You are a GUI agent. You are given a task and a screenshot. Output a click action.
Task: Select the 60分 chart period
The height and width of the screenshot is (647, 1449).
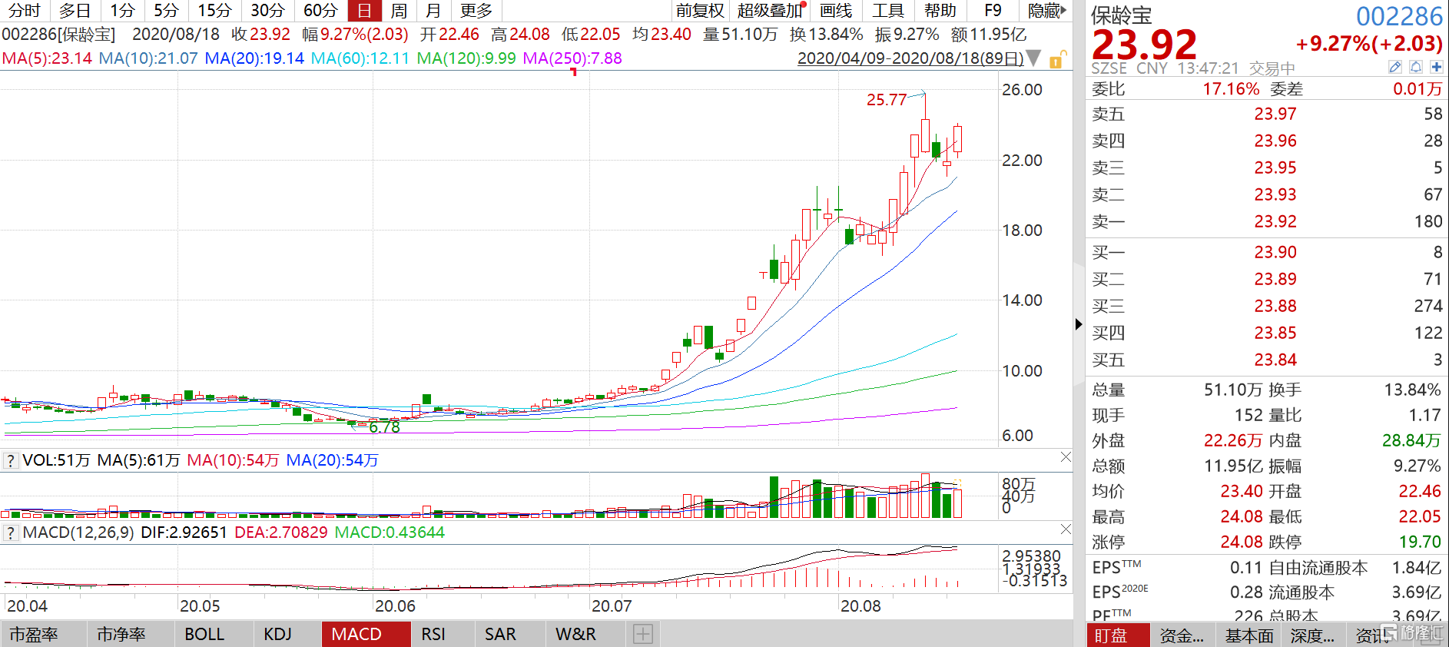[x=320, y=11]
